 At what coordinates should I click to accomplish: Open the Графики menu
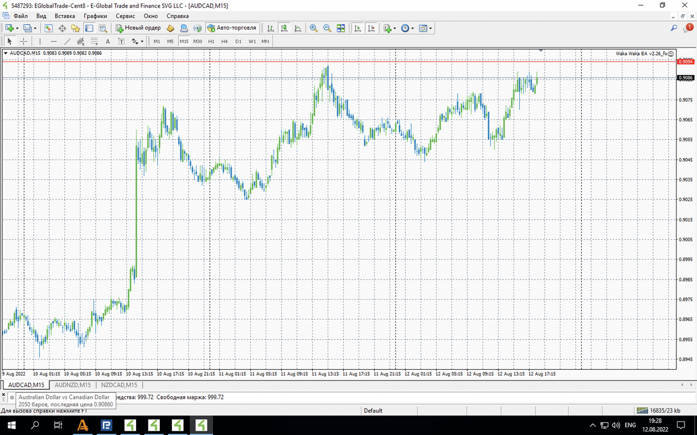95,16
